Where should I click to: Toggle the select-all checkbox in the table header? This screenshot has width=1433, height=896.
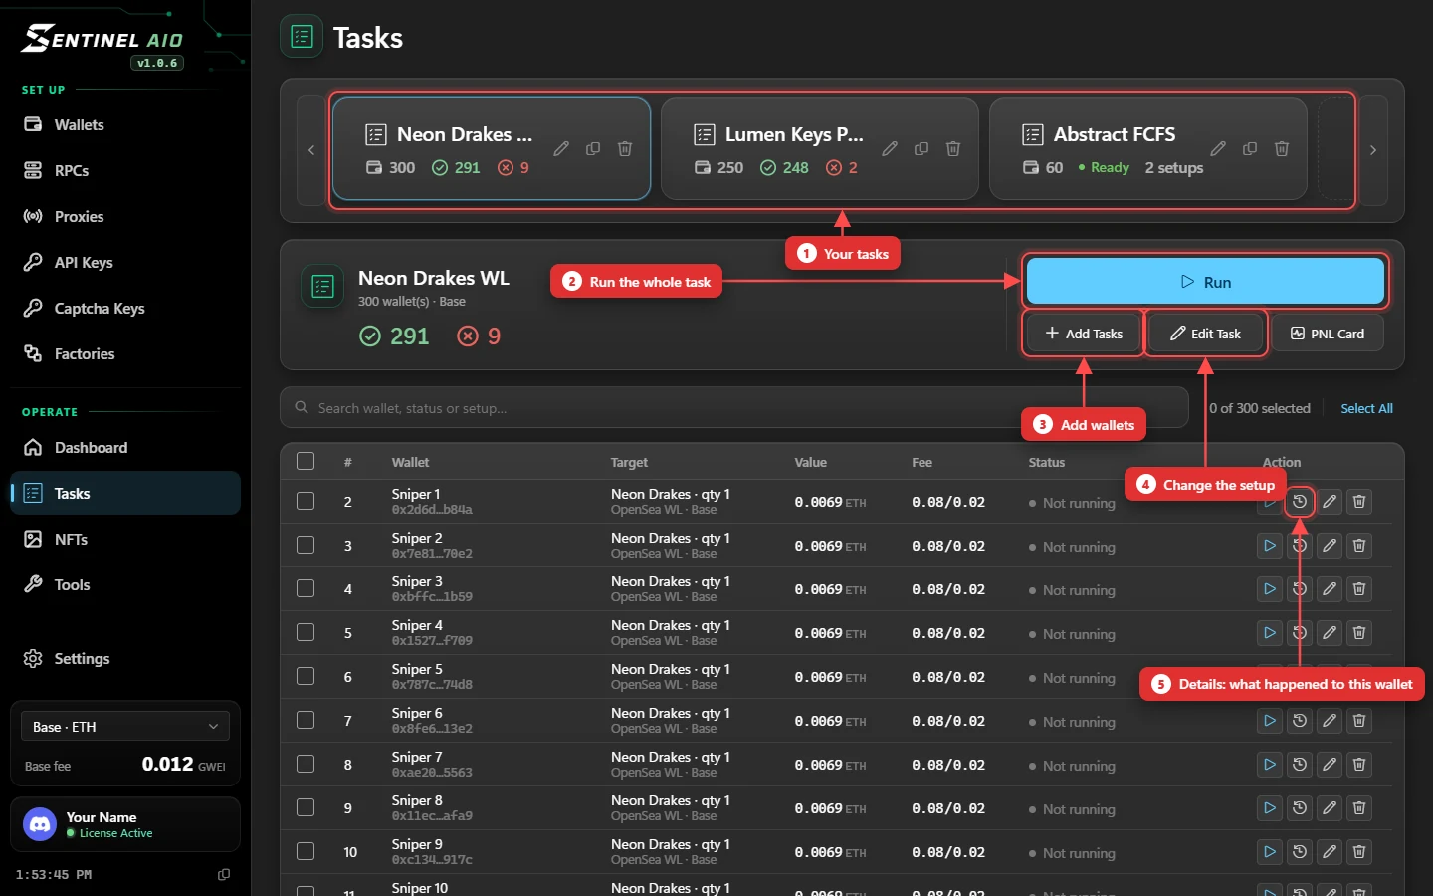coord(306,461)
